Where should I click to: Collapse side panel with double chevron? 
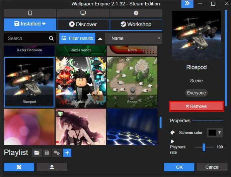point(187,4)
